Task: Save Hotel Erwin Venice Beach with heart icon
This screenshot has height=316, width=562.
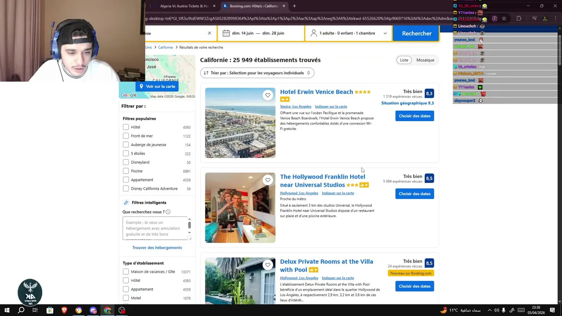Action: 268,95
